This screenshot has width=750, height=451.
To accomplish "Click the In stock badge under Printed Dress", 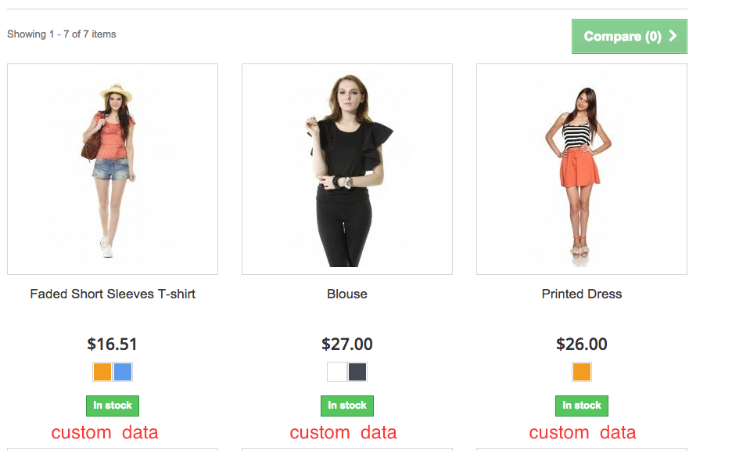I will pos(582,406).
